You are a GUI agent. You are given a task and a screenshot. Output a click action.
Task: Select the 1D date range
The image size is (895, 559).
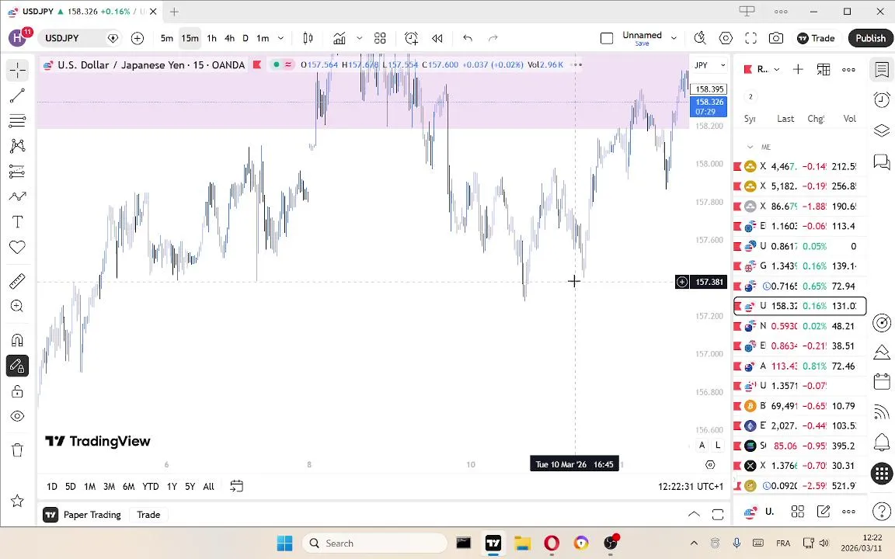(52, 487)
